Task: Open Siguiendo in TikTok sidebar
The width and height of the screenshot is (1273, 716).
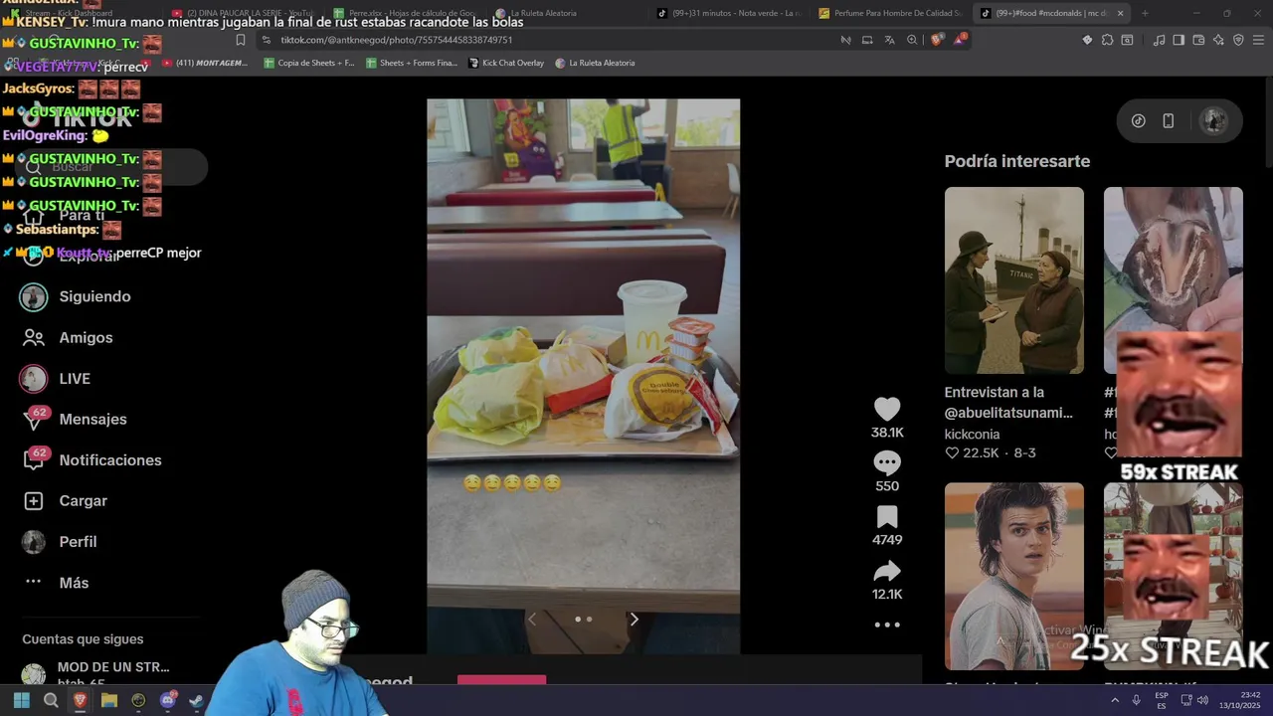Action: coord(94,296)
